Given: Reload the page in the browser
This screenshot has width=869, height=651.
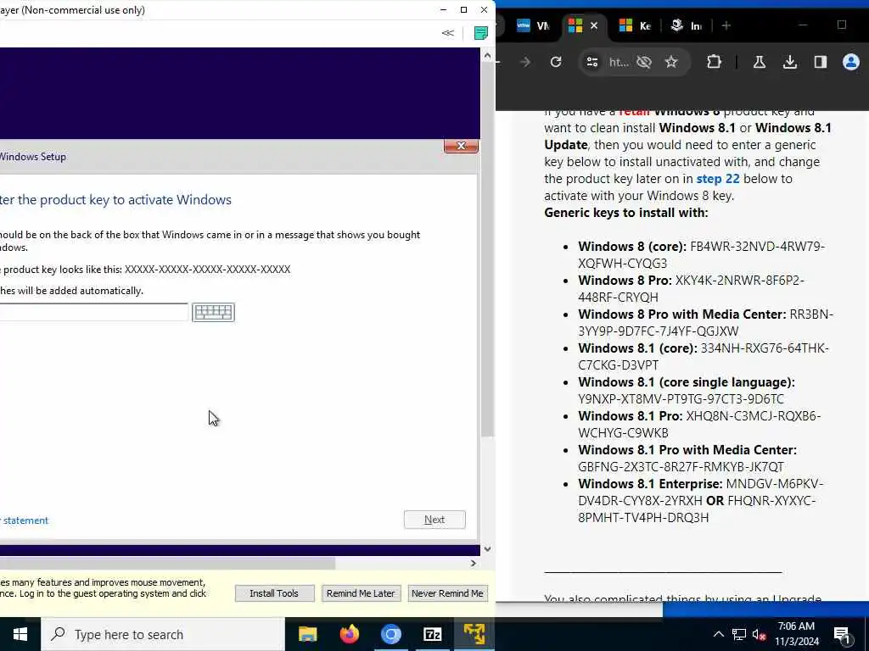Looking at the screenshot, I should (556, 62).
